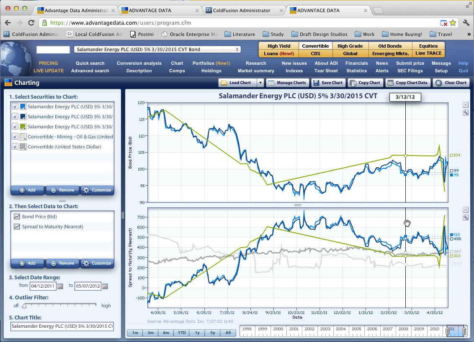Open Tear Sheet link

pyautogui.click(x=326, y=71)
